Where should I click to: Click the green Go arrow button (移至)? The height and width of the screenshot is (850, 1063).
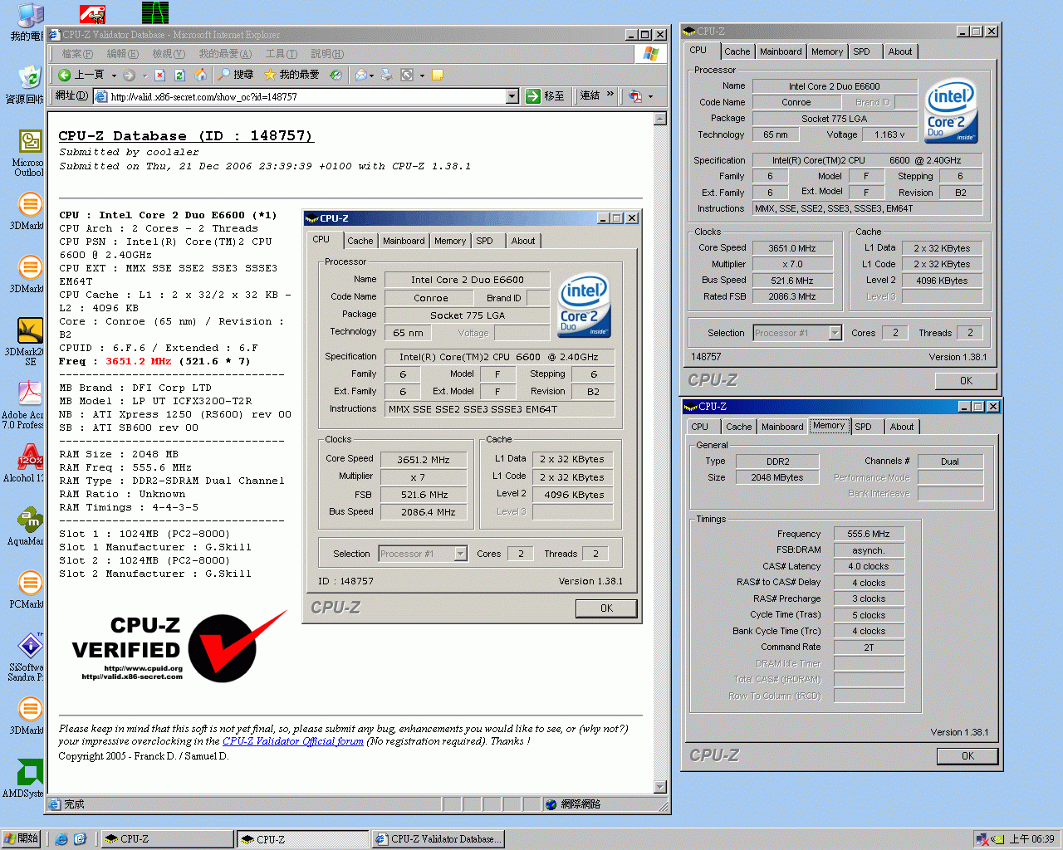(x=545, y=96)
